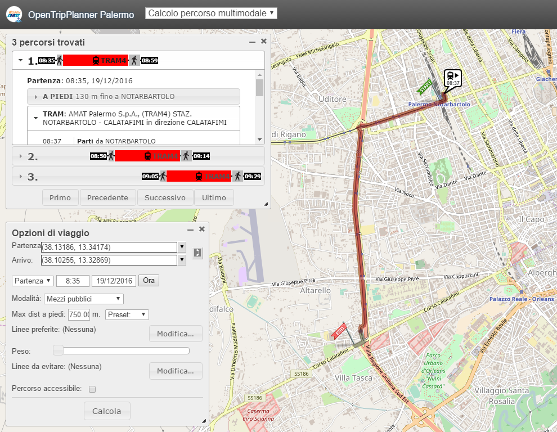Image resolution: width=557 pixels, height=432 pixels.
Task: Click the Arrivo coordinates input field
Action: [109, 260]
